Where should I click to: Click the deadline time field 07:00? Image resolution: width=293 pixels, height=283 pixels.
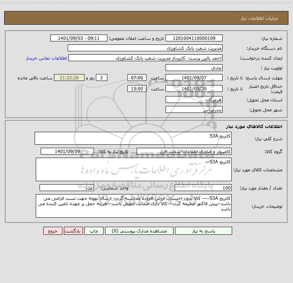click(x=137, y=77)
